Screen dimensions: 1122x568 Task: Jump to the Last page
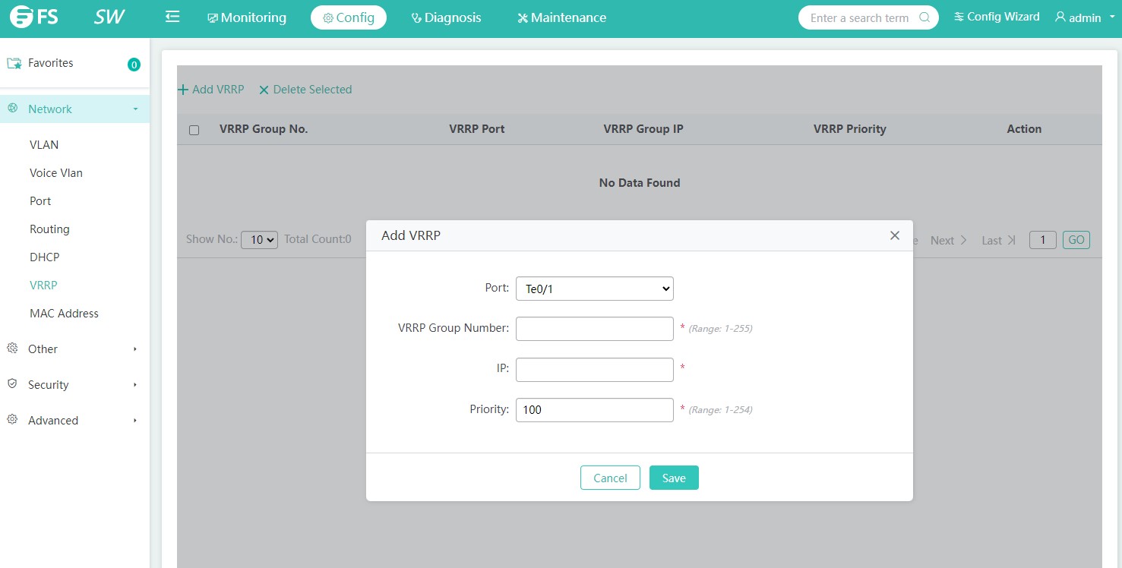[x=998, y=240]
